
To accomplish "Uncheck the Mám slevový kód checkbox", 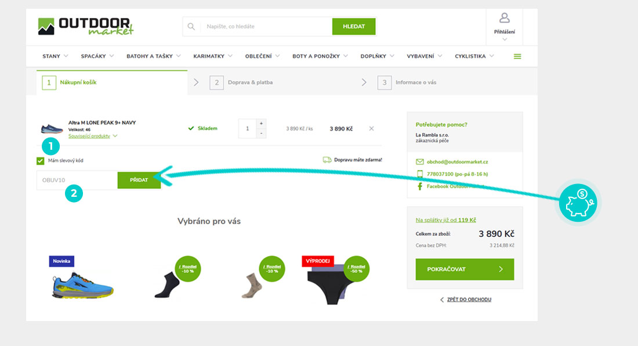I will click(x=40, y=161).
